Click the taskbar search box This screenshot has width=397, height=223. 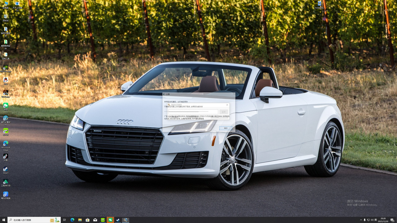pyautogui.click(x=34, y=220)
